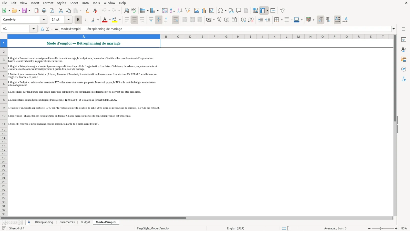
Task: Open sidebar Navigator compass icon
Action: [x=404, y=69]
